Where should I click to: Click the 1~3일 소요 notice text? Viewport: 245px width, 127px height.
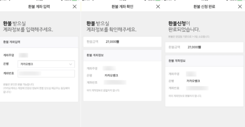point(189,37)
